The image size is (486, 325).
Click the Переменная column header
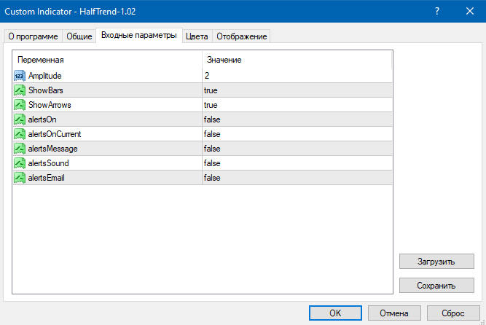click(108, 60)
